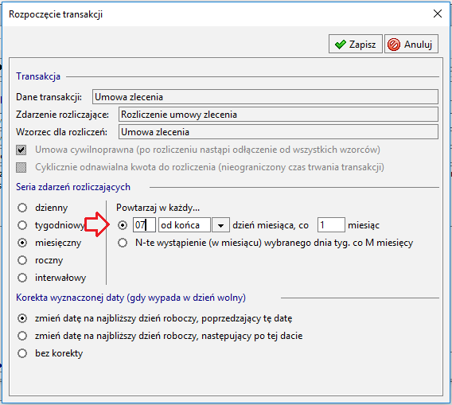Click the Seria zdarzeń rozliczających heading
The width and height of the screenshot is (452, 405).
(x=73, y=187)
